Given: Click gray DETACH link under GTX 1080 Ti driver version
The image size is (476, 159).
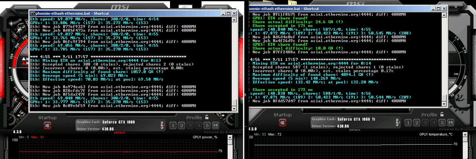Looking at the screenshot, I should pos(354,130).
